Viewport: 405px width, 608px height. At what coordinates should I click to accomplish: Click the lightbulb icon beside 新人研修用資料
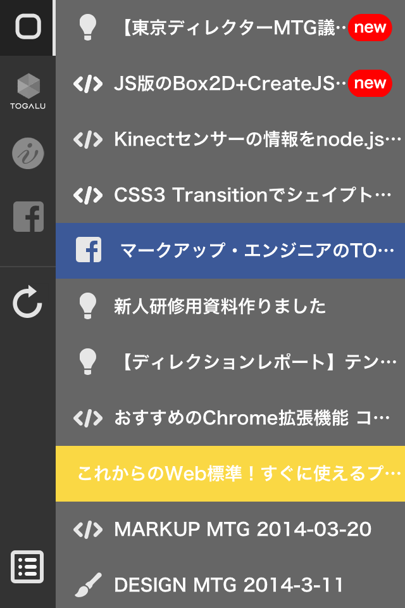pyautogui.click(x=87, y=306)
